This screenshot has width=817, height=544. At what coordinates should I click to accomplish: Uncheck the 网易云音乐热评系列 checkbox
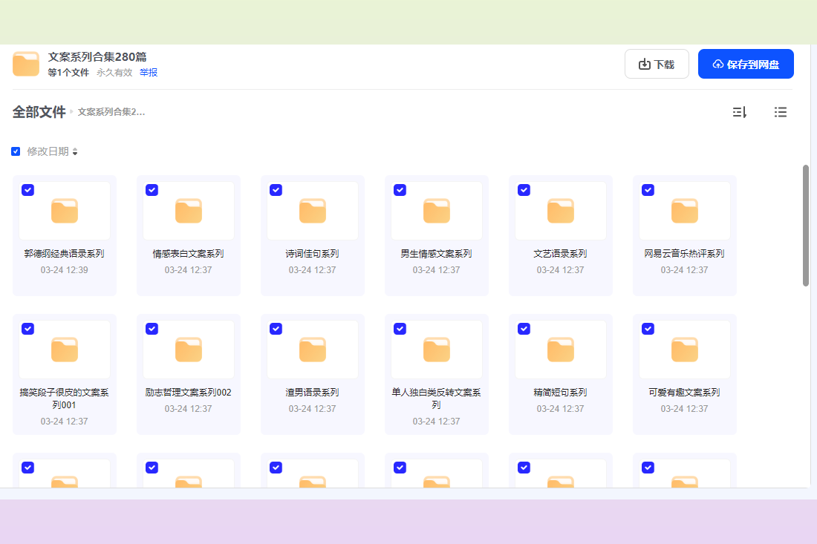pyautogui.click(x=648, y=190)
